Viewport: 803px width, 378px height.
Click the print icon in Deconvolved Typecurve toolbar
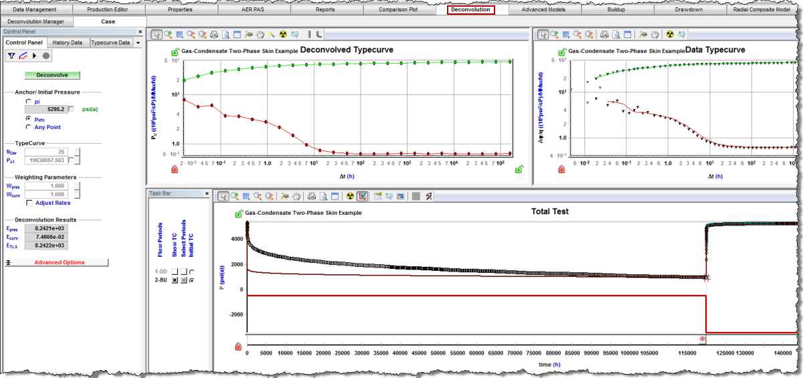coord(214,34)
